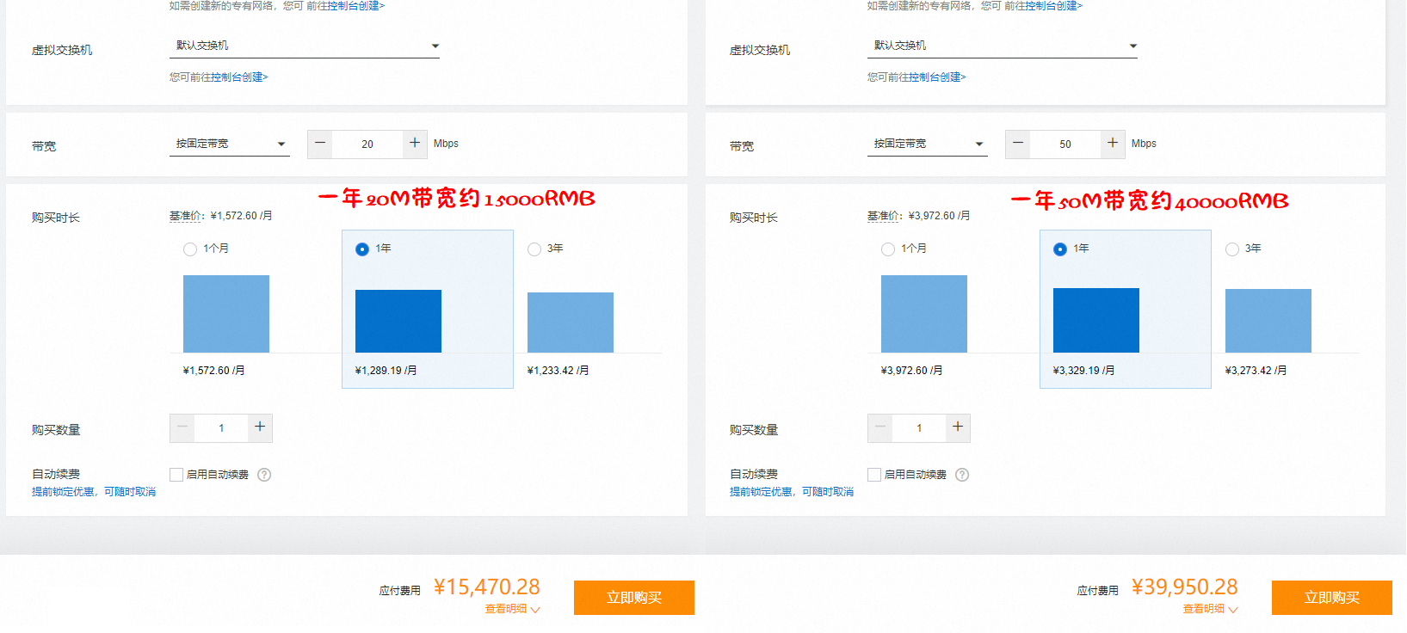Open the 按固定带宽 dropdown beside 50 Mbps
Image resolution: width=1407 pixels, height=633 pixels.
pyautogui.click(x=927, y=144)
